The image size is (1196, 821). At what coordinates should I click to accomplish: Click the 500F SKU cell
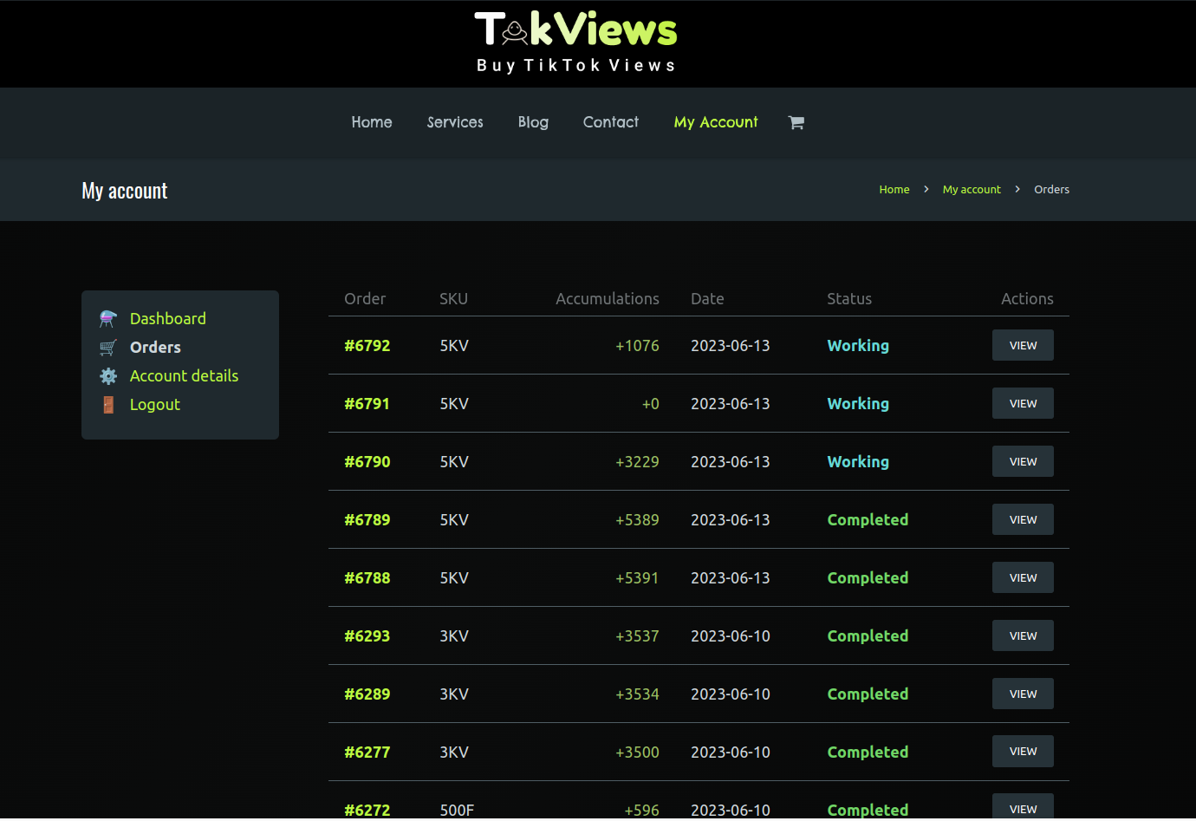[x=457, y=811]
